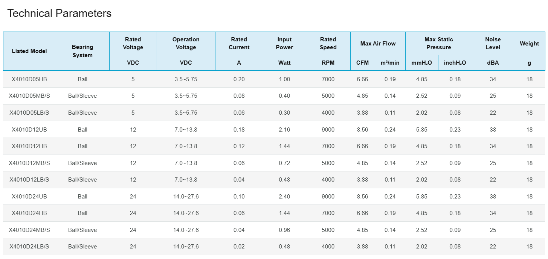Click the Max Static Pressure header
This screenshot has height=259, width=548.
(438, 43)
